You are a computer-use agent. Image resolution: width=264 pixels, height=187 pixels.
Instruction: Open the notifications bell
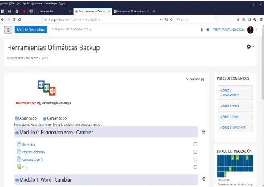pos(202,30)
